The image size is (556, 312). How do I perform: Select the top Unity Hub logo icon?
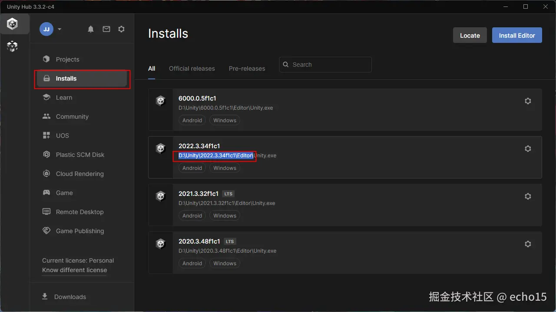(x=13, y=24)
